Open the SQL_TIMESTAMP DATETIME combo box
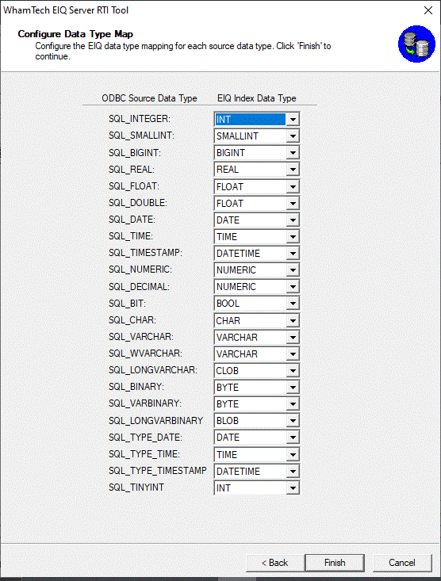The image size is (441, 581). (x=257, y=254)
